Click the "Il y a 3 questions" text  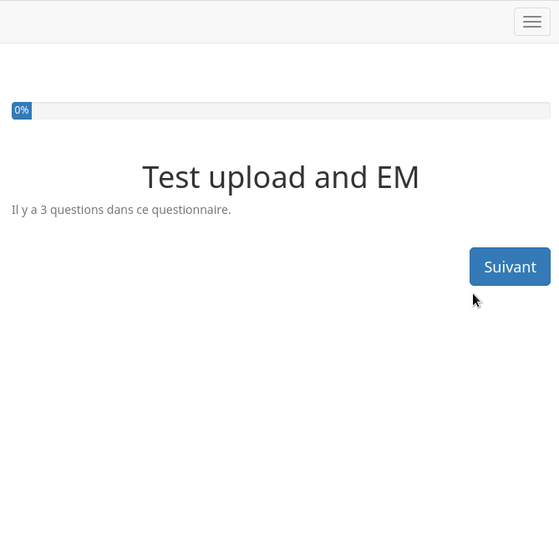(x=121, y=210)
